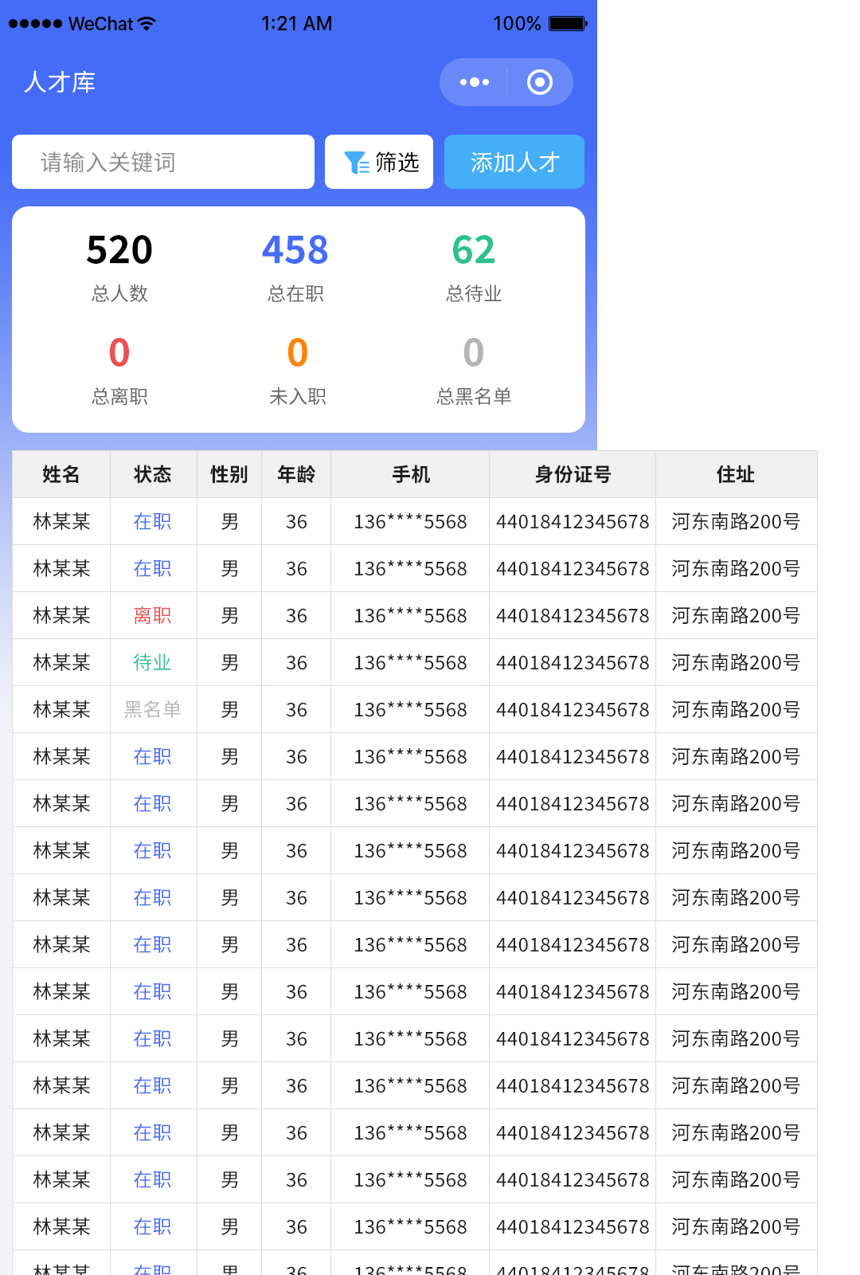Tap the 总黑名单 count
The width and height of the screenshot is (860, 1275).
pos(474,370)
